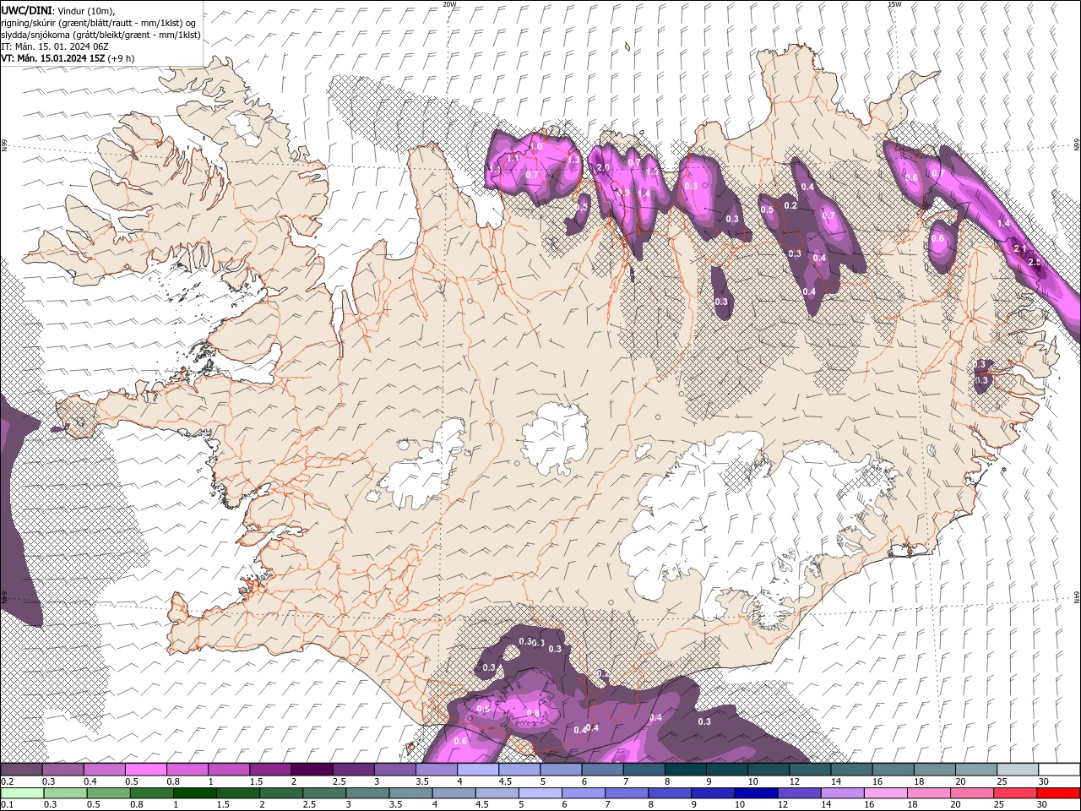Select upper-row legend swatch between 25 and 30

point(1017,770)
